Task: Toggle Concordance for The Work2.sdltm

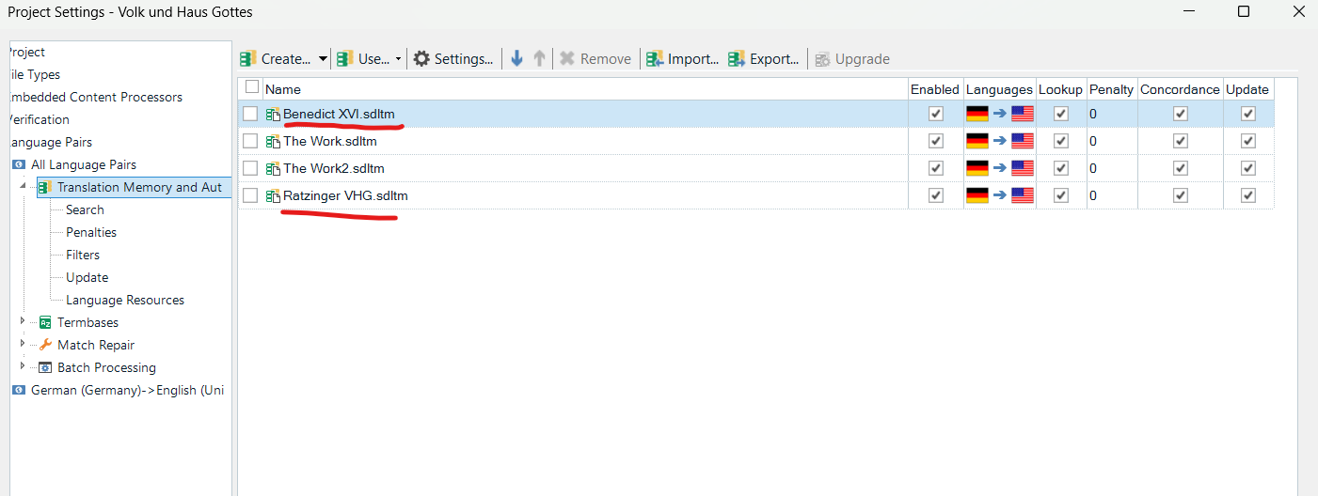Action: (x=1180, y=168)
